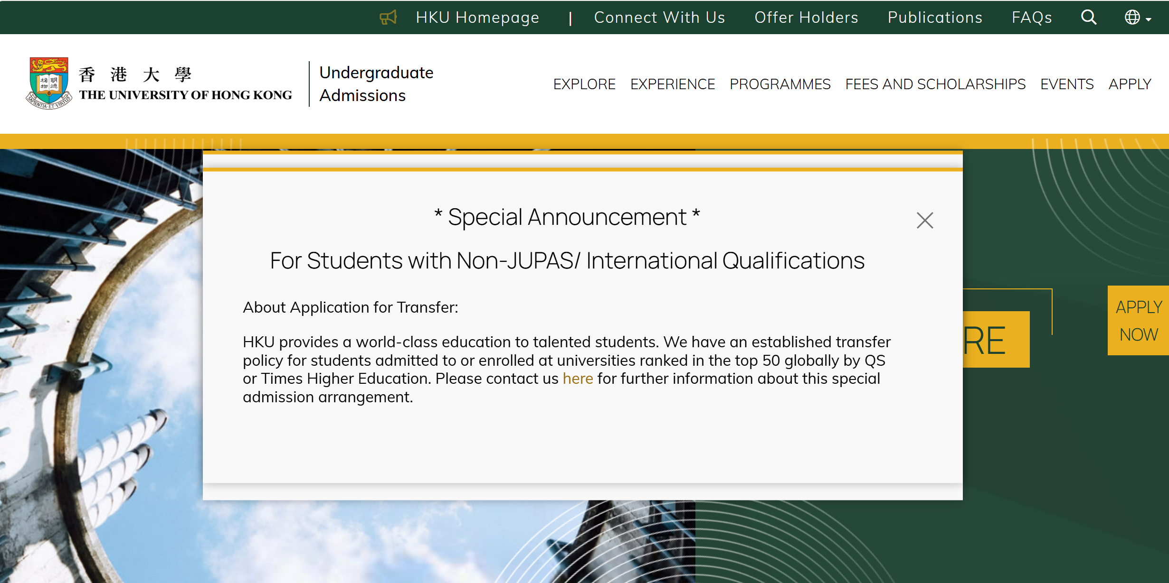Open the PROGRAMMES menu

pos(780,84)
